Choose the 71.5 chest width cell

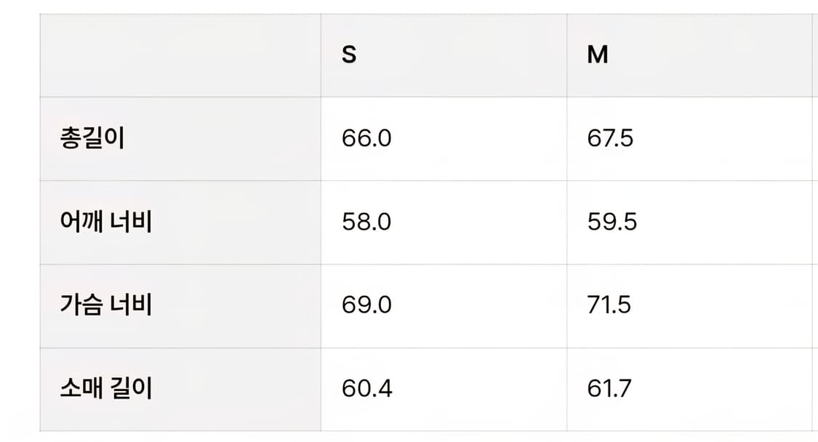tap(609, 305)
